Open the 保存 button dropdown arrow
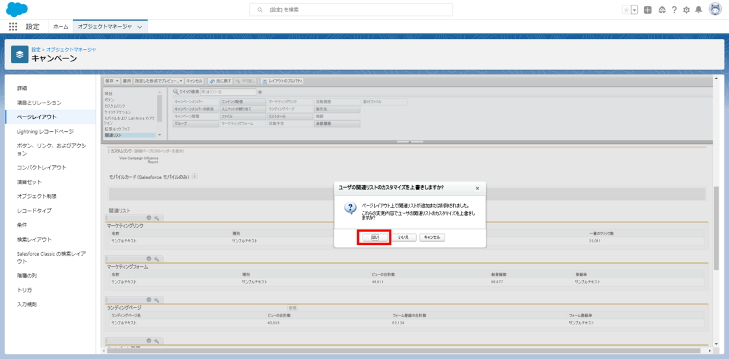 coord(117,80)
